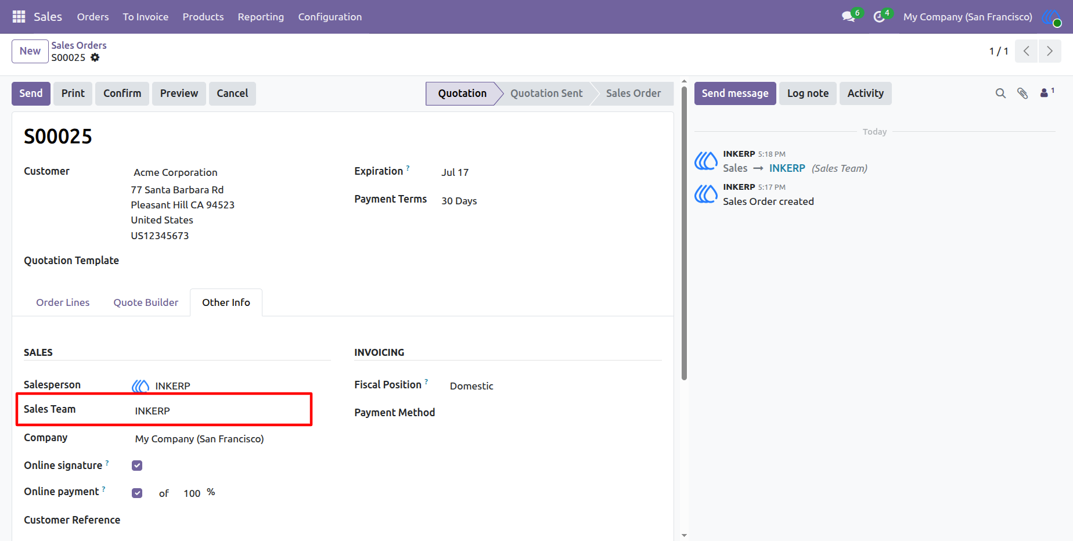Open the attachments paperclip icon
1073x541 pixels.
(x=1022, y=93)
